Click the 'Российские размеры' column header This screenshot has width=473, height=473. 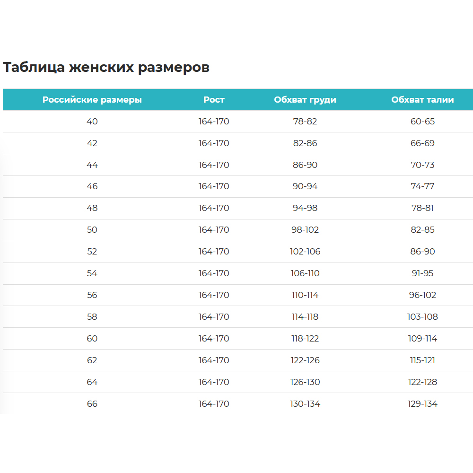92,100
